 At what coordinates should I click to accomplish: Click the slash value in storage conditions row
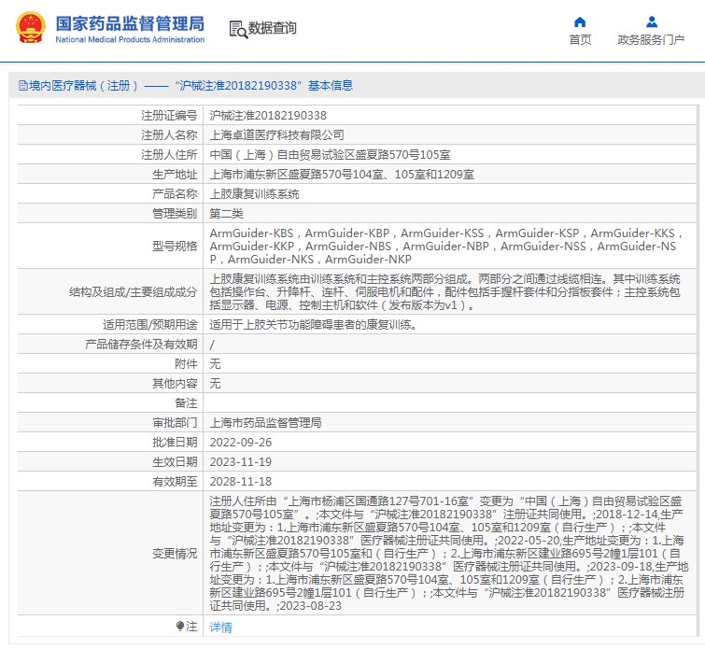coord(212,345)
